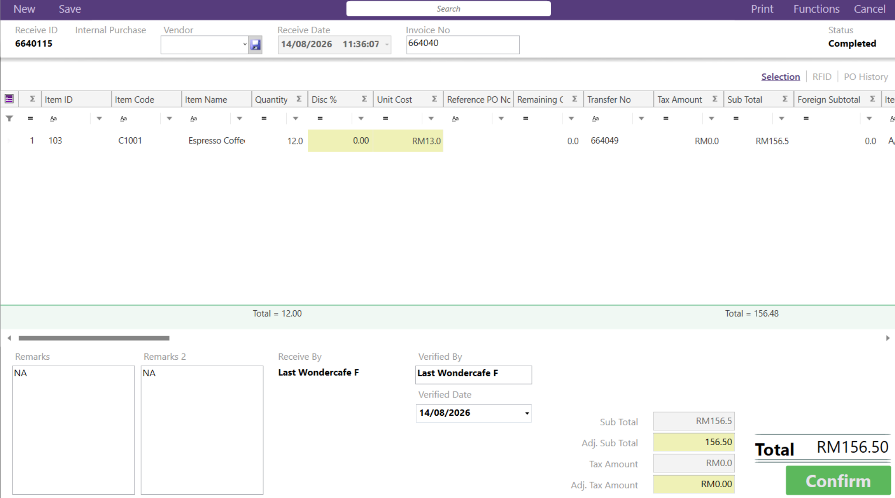Click the Aa filter operator under Item Name
The width and height of the screenshot is (895, 498).
(194, 119)
